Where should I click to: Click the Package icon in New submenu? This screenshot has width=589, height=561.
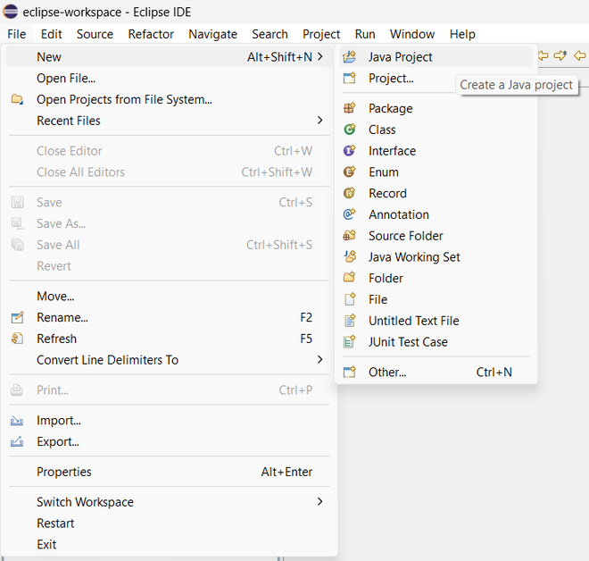350,109
